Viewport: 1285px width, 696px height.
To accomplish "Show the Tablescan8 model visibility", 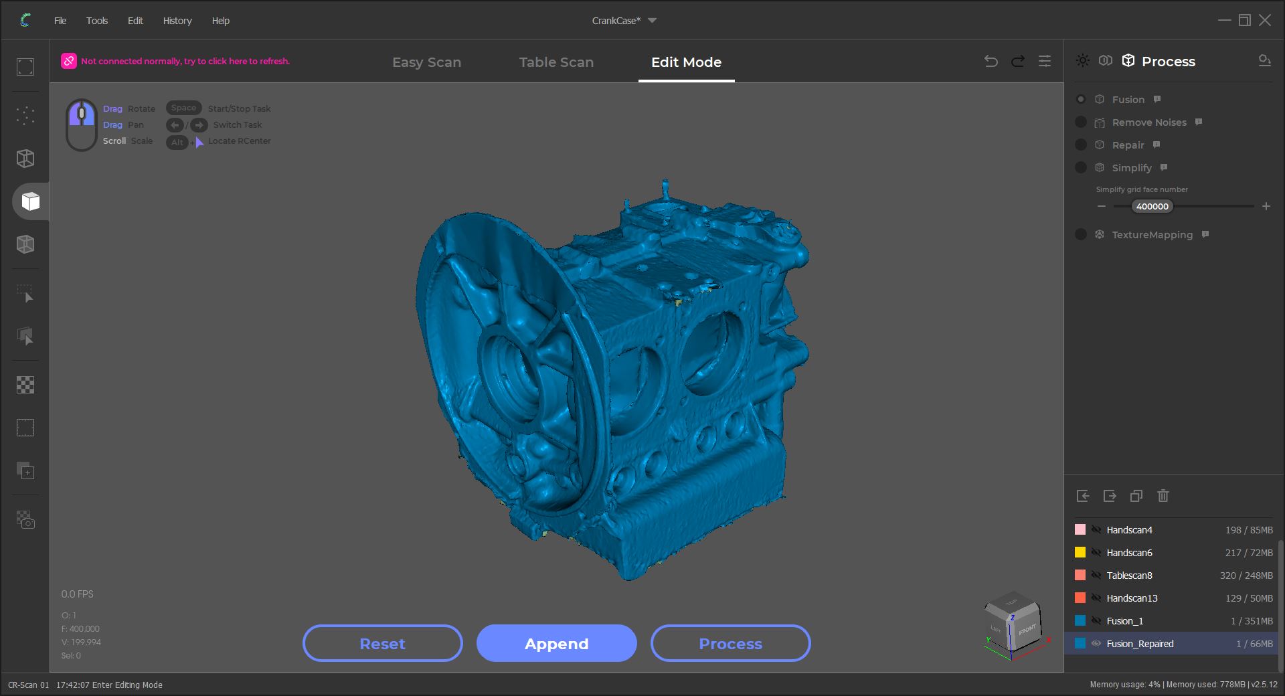I will (x=1096, y=575).
